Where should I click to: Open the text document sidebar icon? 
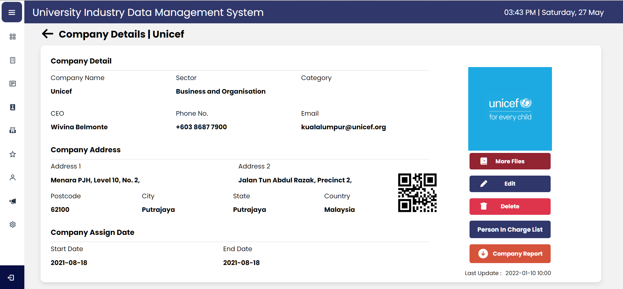pyautogui.click(x=13, y=84)
